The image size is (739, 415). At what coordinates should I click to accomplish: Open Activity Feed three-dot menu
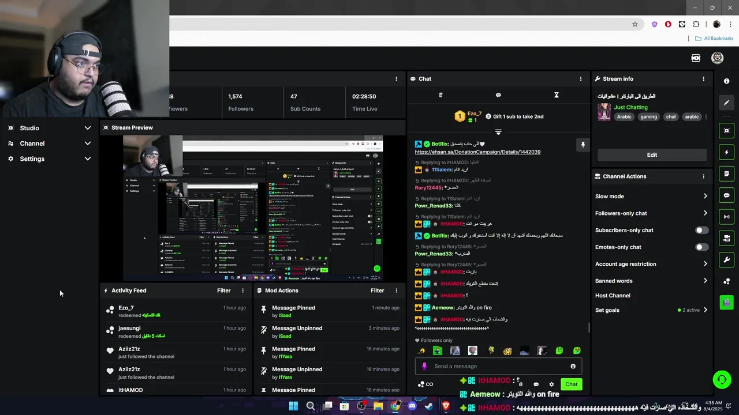tap(242, 291)
